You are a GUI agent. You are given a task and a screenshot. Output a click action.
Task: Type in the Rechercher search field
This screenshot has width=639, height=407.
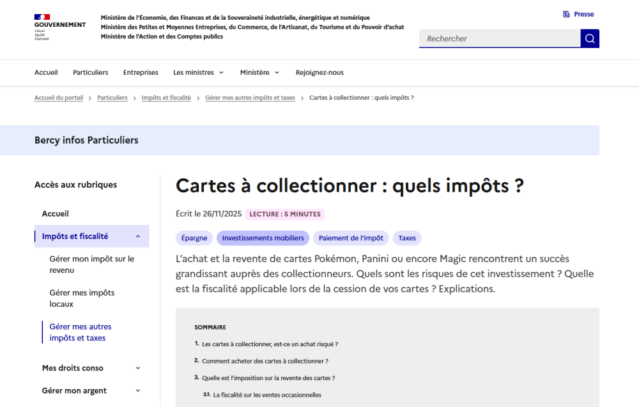click(499, 38)
